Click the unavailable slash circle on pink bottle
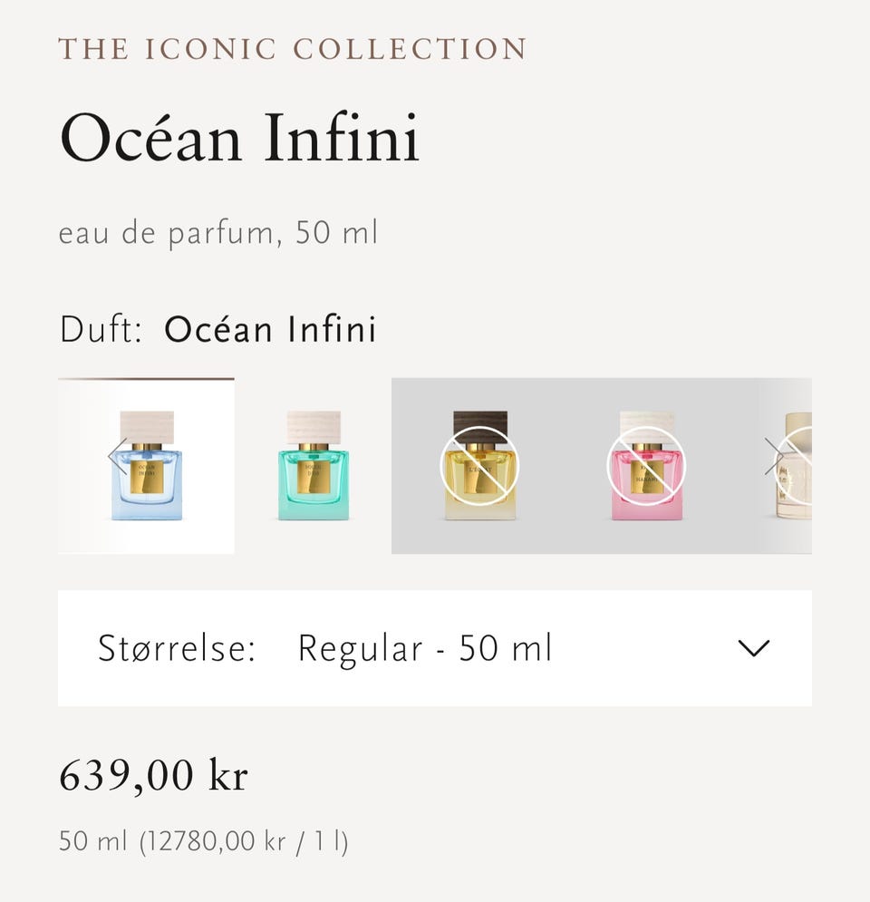 pos(646,465)
